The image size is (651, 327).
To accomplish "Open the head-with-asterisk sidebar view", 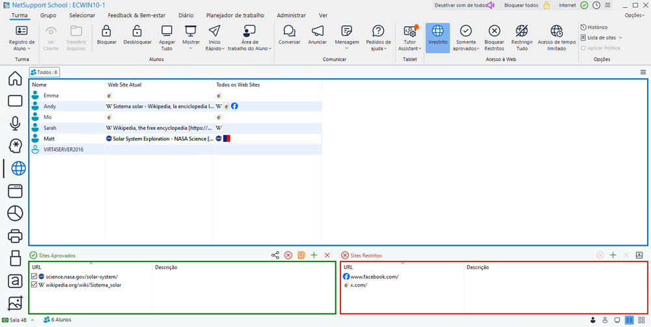I will [x=16, y=146].
